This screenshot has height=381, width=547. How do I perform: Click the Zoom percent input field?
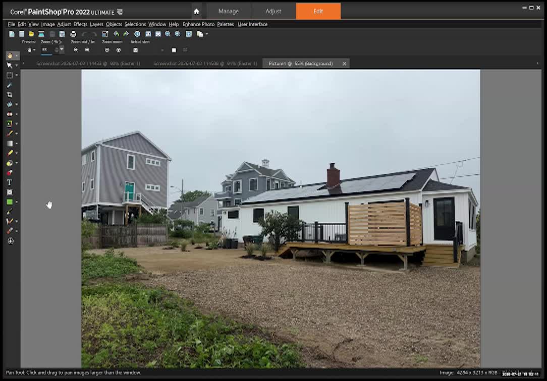(x=47, y=50)
